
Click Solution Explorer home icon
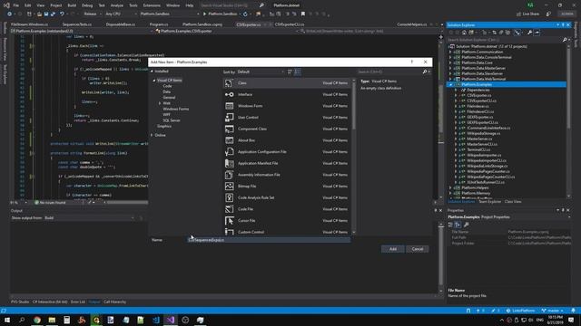464,33
